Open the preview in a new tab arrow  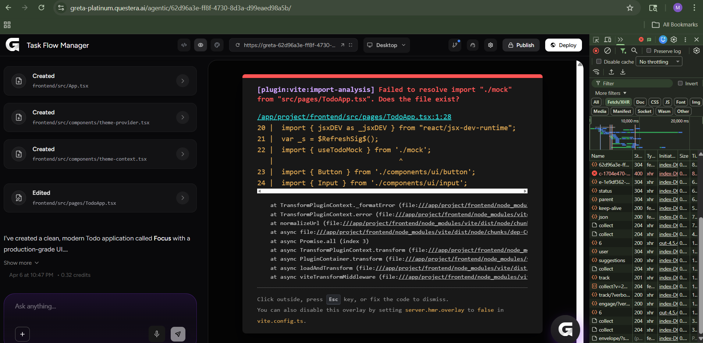342,45
